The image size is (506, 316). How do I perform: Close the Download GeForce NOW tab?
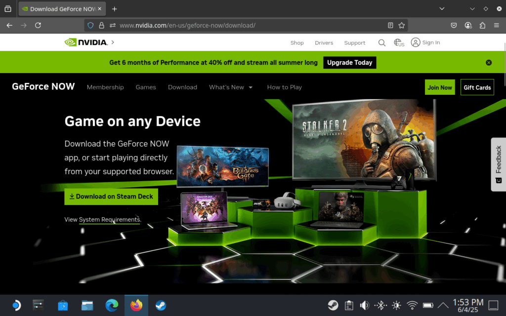coord(100,9)
